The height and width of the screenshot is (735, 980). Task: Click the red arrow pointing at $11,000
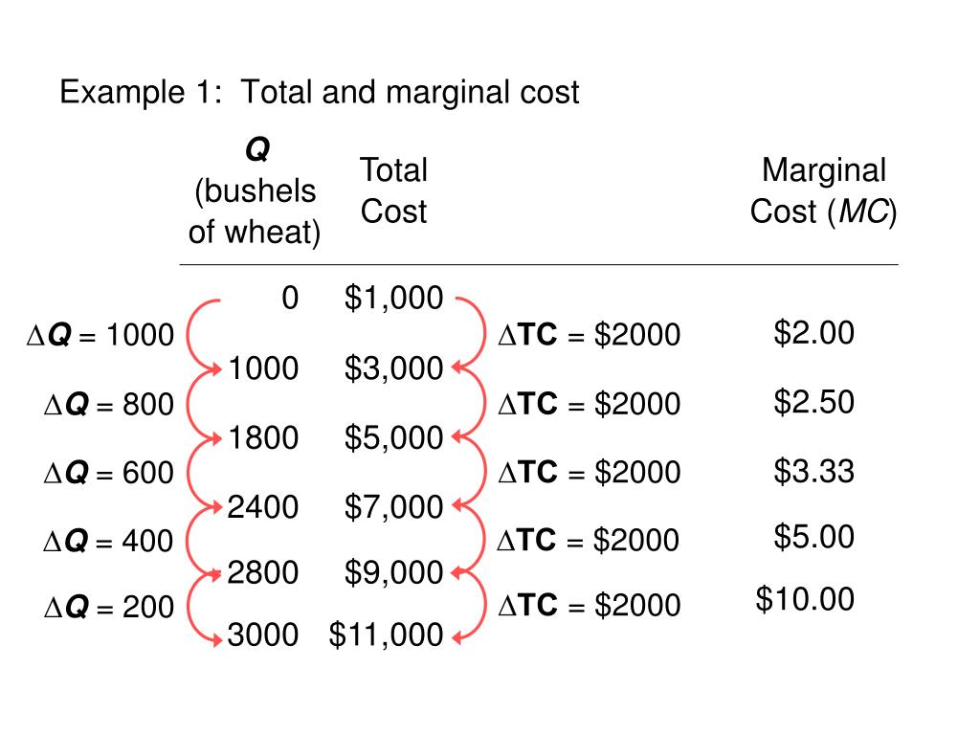(469, 606)
